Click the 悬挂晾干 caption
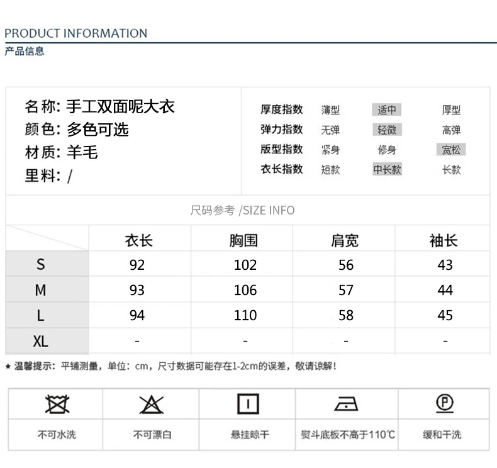497x468 pixels. pyautogui.click(x=250, y=435)
